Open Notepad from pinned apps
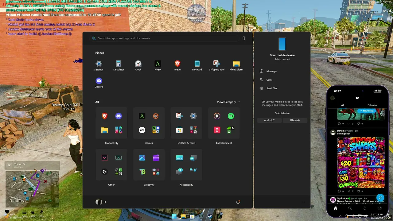This screenshot has height=221, width=393. tap(197, 65)
